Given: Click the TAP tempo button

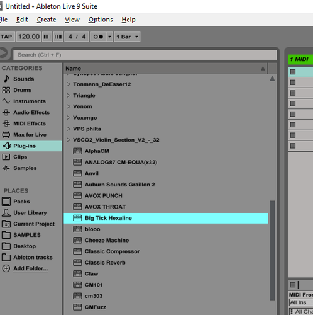Looking at the screenshot, I should point(7,37).
